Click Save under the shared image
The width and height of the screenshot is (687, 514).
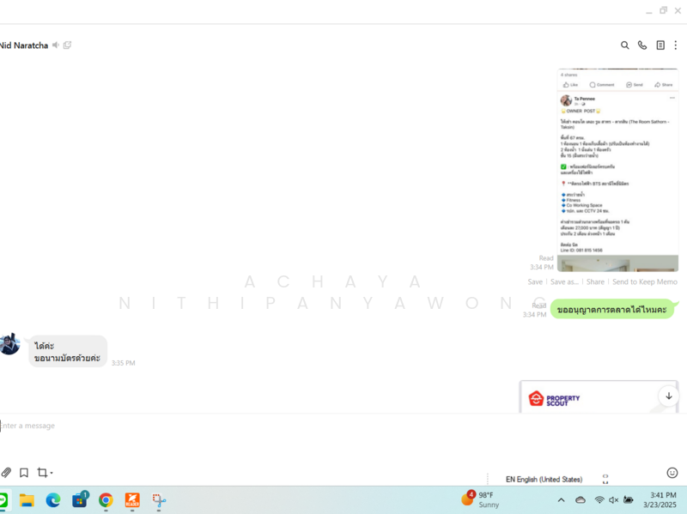(x=535, y=281)
